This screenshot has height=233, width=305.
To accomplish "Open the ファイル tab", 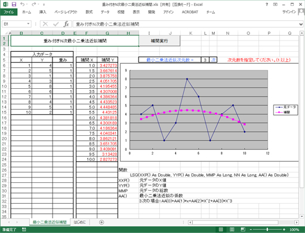I will click(9, 12).
